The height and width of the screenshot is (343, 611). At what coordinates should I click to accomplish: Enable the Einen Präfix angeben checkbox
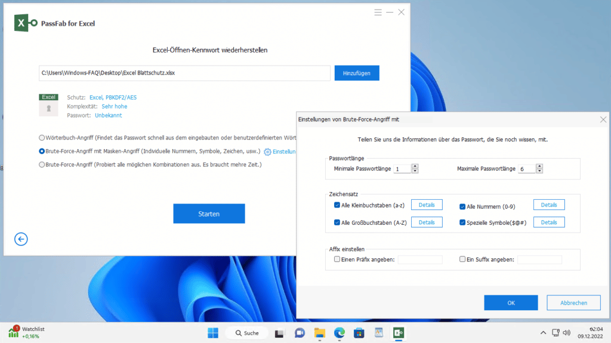click(337, 259)
